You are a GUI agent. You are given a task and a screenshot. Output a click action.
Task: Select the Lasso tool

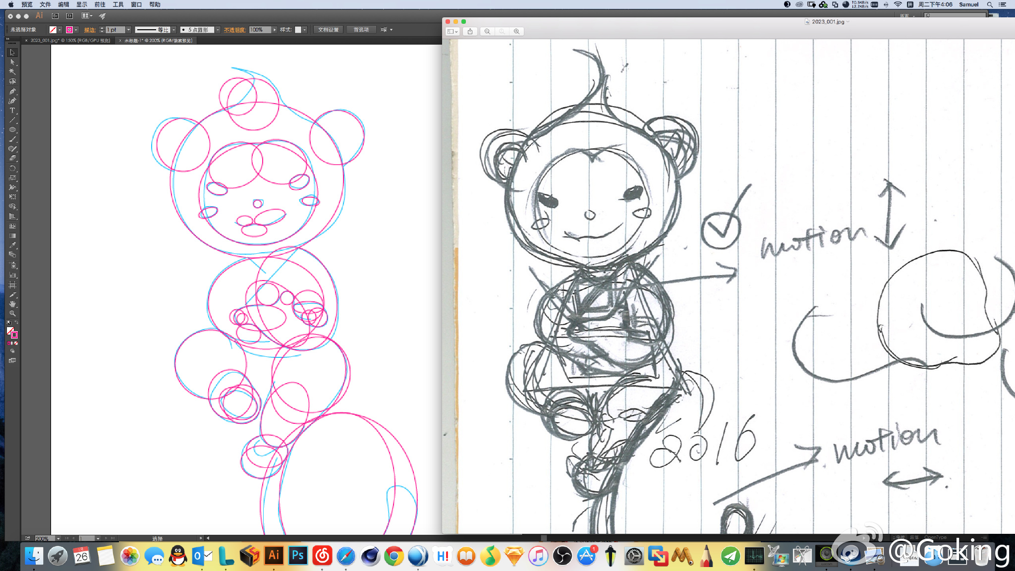click(x=12, y=81)
